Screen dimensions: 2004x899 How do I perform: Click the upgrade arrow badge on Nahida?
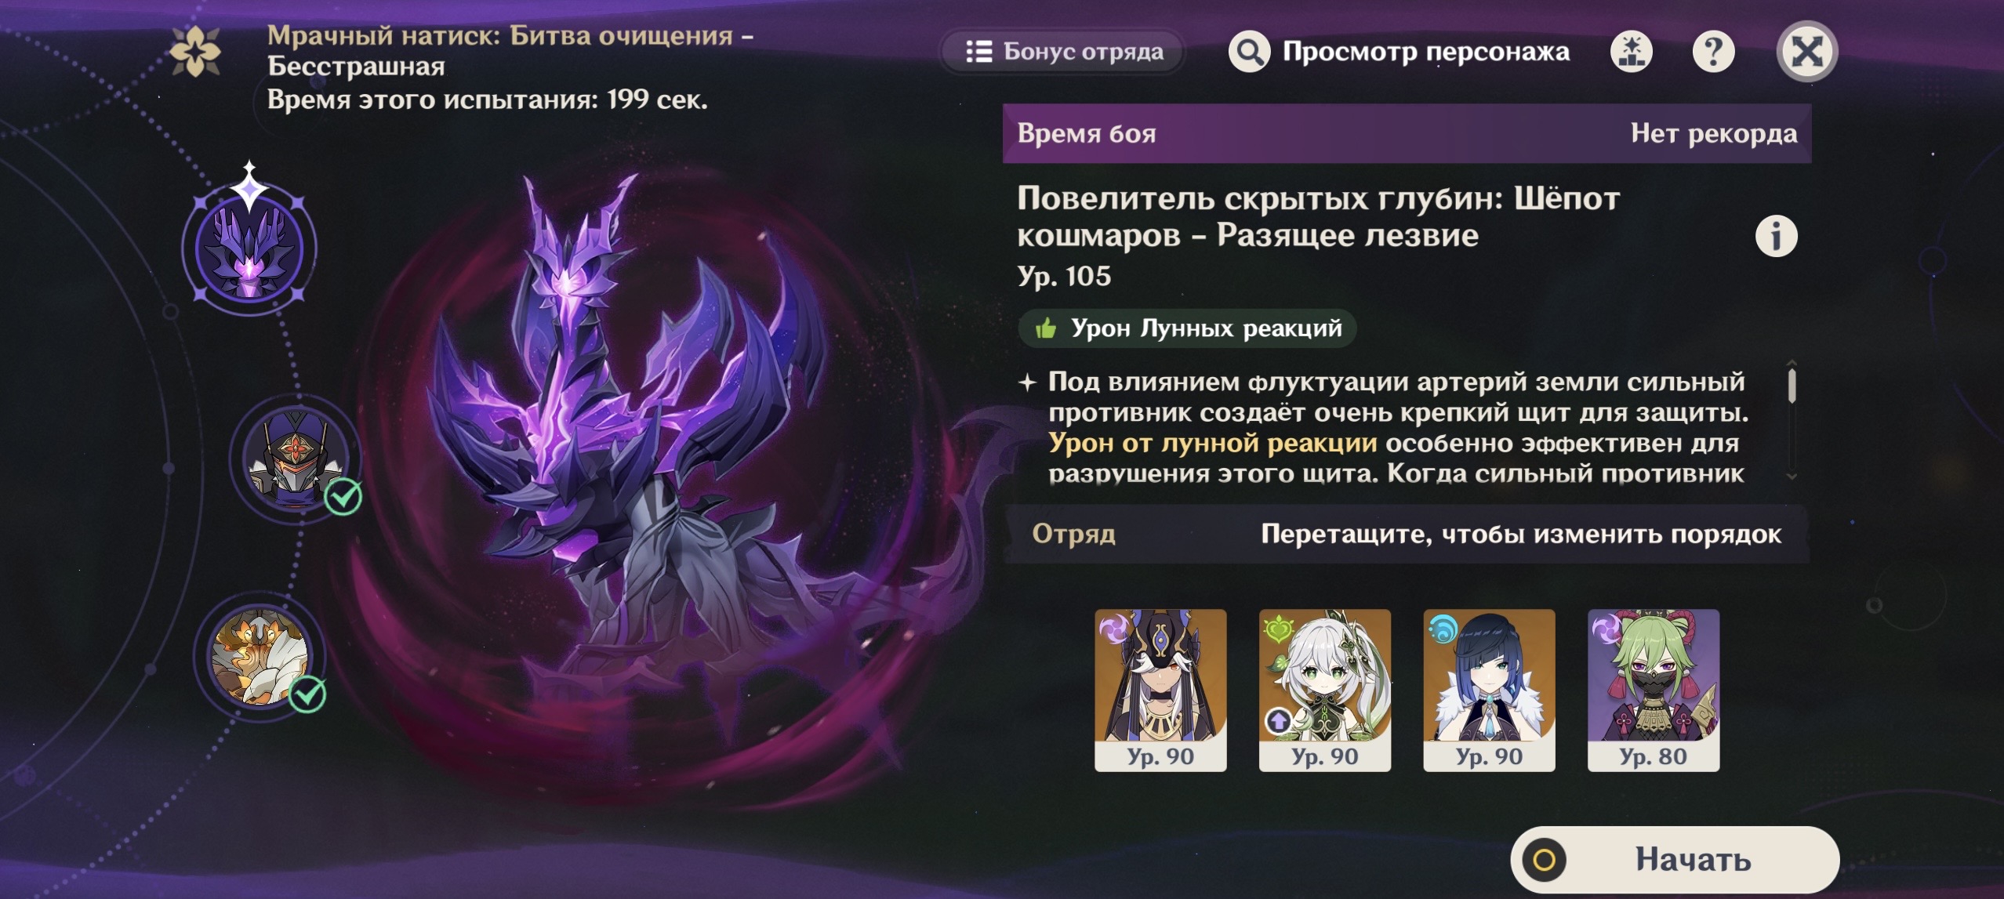point(1279,720)
